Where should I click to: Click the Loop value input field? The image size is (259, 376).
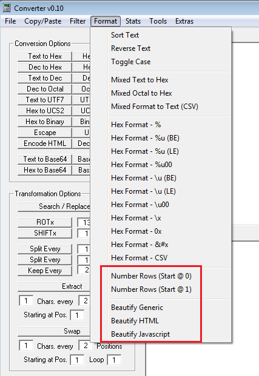point(113,360)
